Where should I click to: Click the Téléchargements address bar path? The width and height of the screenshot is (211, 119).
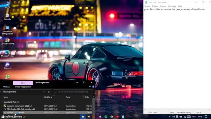coord(9,92)
